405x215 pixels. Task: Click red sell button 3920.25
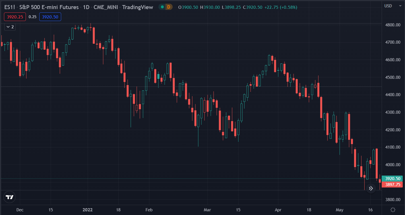[15, 17]
